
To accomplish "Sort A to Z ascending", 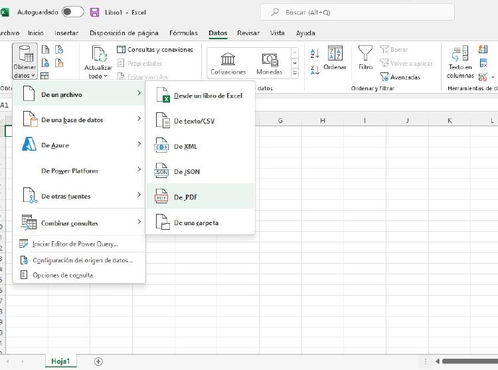I will (315, 53).
